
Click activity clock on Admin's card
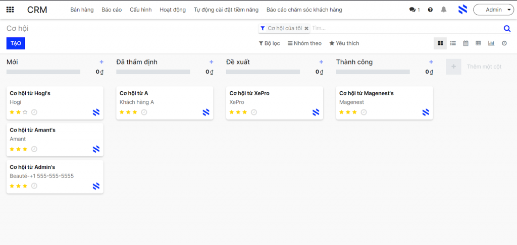coord(34,186)
